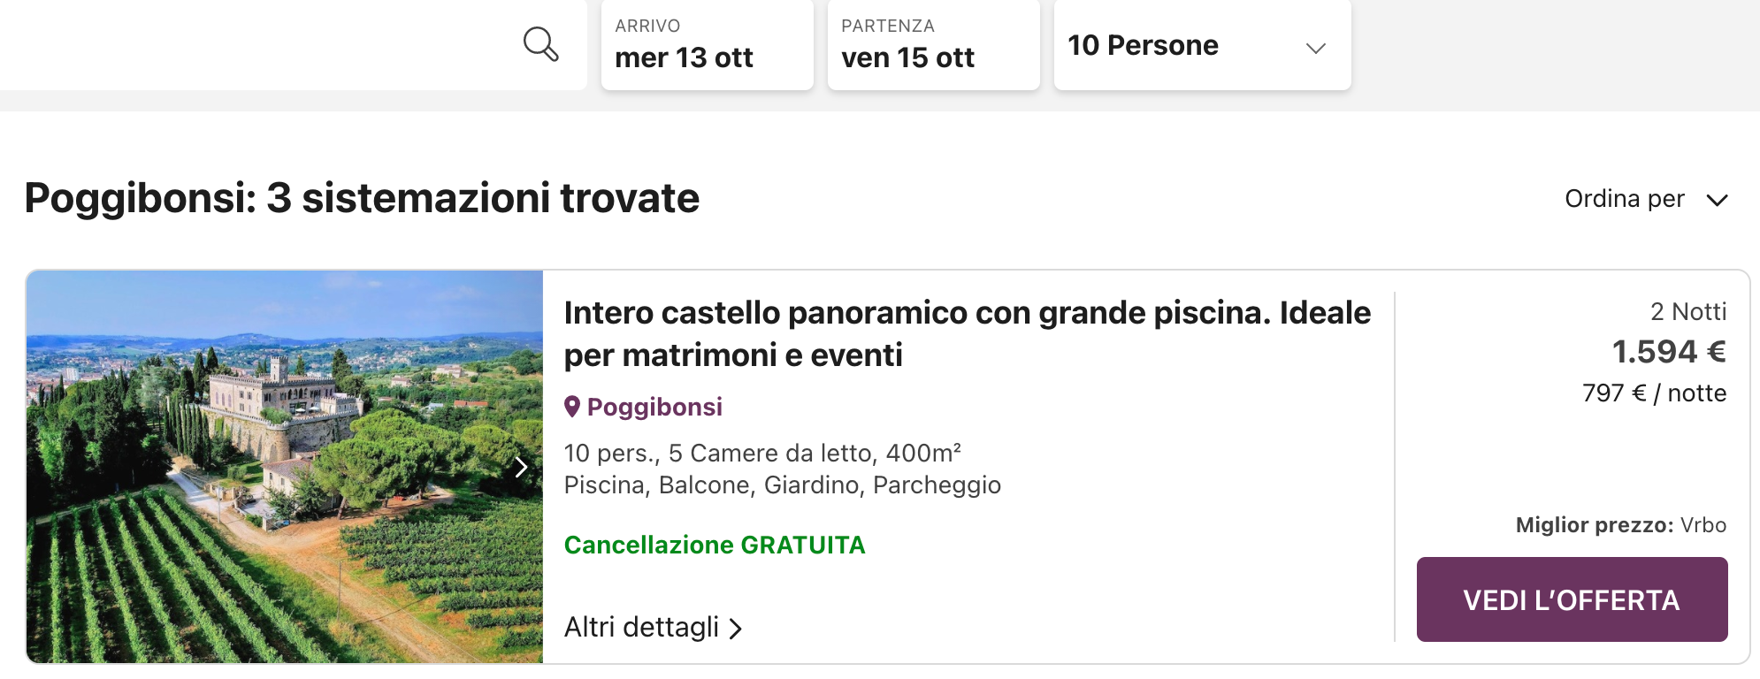Open the ARRIVO date mer 13 ott
The image size is (1760, 679).
pyautogui.click(x=707, y=44)
